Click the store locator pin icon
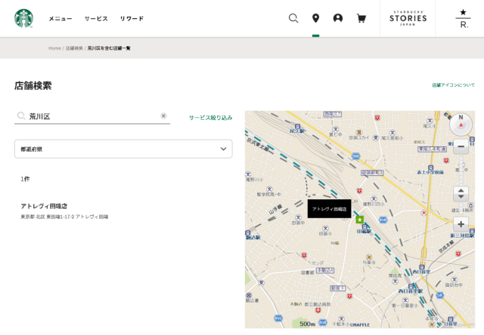This screenshot has height=335, width=484. [x=315, y=18]
